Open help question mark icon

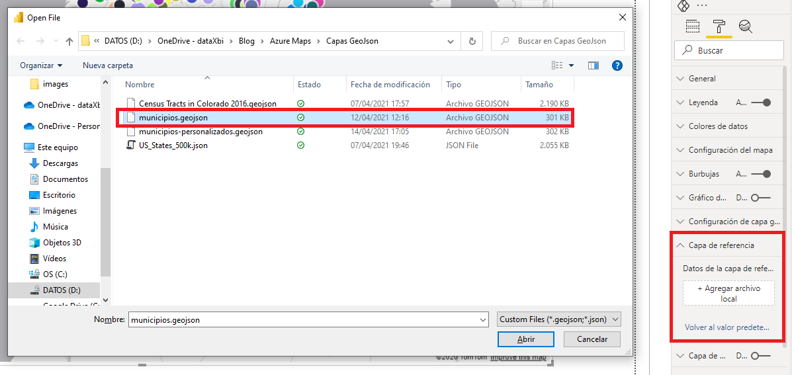click(617, 65)
